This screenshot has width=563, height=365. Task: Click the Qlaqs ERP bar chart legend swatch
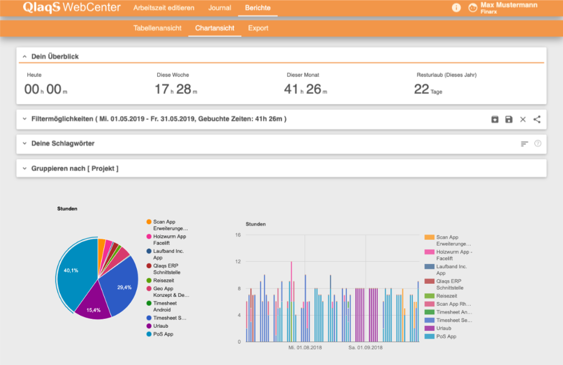429,281
